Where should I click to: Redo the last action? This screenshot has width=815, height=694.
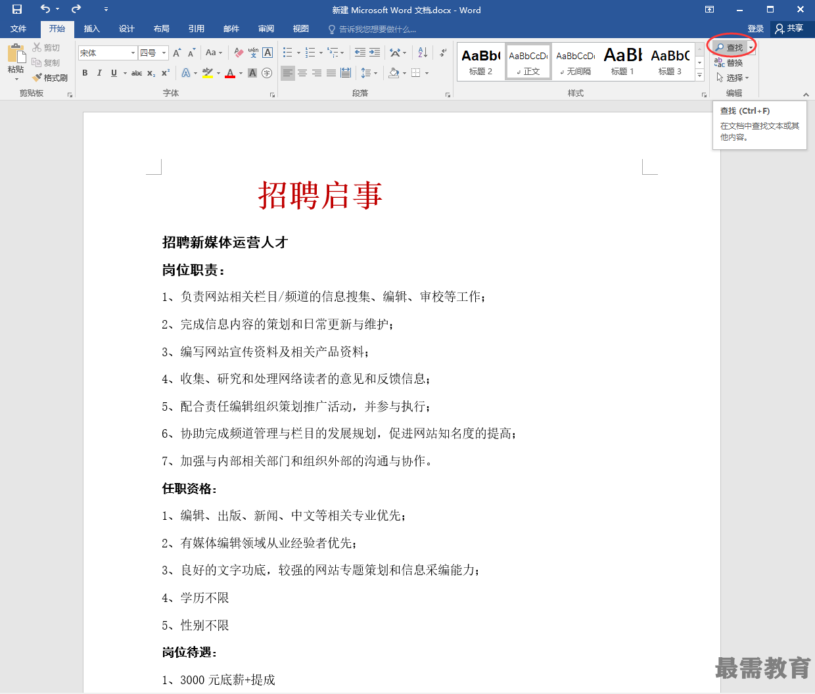coord(76,9)
